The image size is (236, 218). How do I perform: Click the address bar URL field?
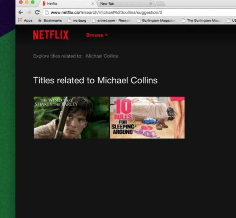pyautogui.click(x=140, y=12)
